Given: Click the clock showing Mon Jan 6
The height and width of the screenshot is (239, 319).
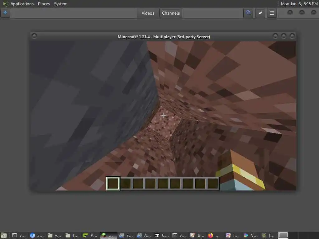Looking at the screenshot, I should click(x=299, y=4).
